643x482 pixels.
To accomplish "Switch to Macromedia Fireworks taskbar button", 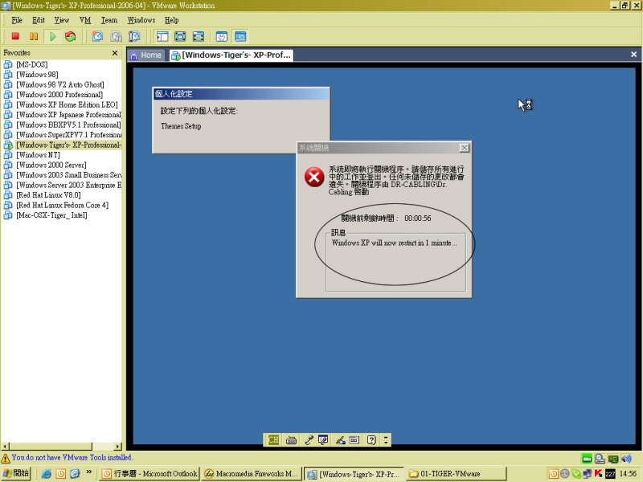I will (x=252, y=473).
